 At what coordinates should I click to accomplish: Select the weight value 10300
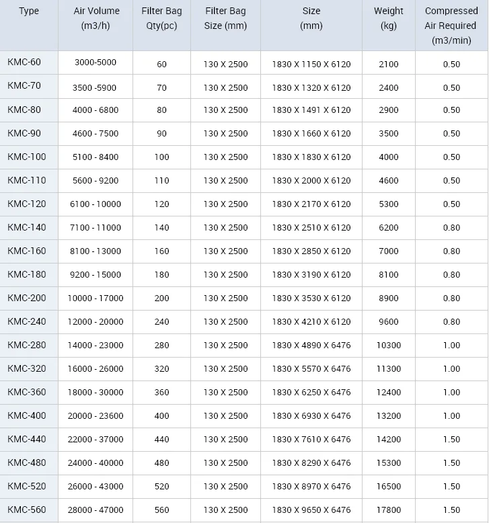[x=388, y=345]
